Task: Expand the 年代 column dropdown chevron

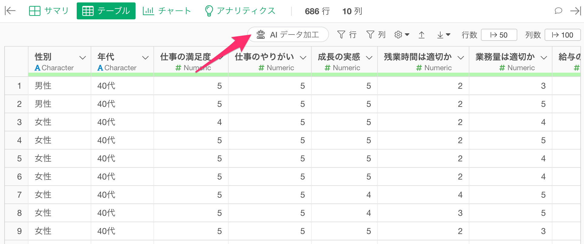Action: [x=146, y=58]
